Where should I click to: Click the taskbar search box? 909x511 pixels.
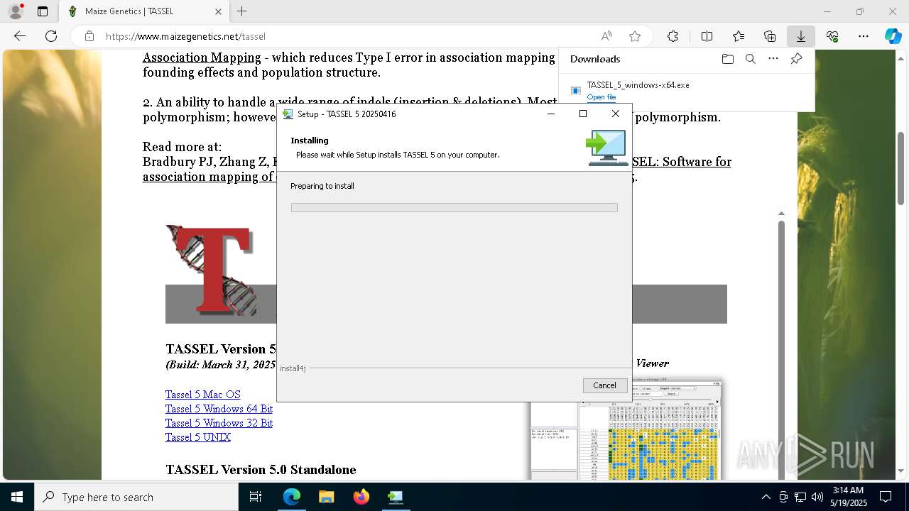[x=136, y=497]
